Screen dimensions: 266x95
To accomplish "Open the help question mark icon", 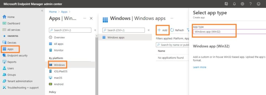I will tap(250, 4).
